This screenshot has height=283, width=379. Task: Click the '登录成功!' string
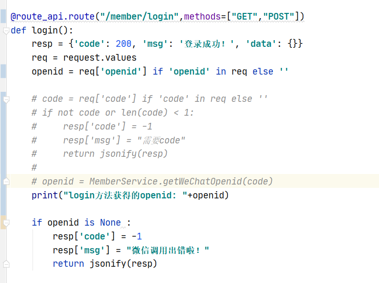(x=206, y=44)
